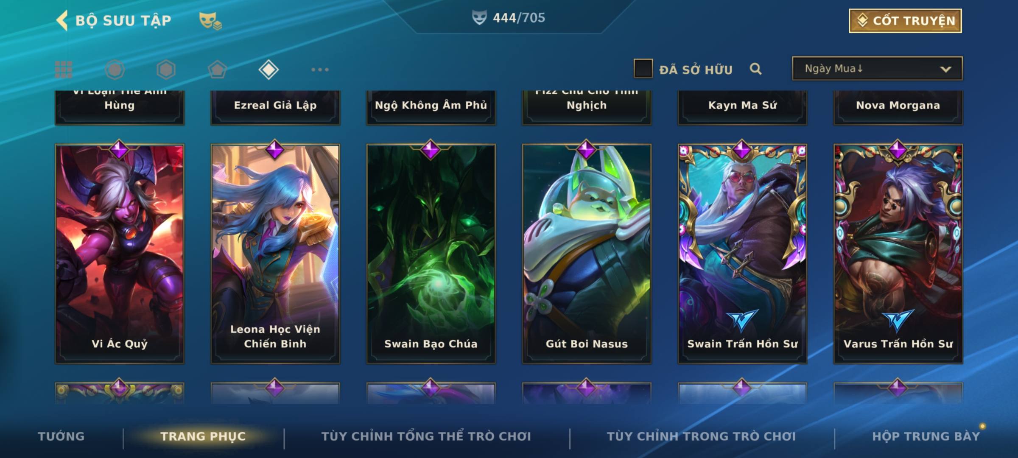Select the plain hexagon rarity filter icon
The height and width of the screenshot is (458, 1018).
click(166, 70)
